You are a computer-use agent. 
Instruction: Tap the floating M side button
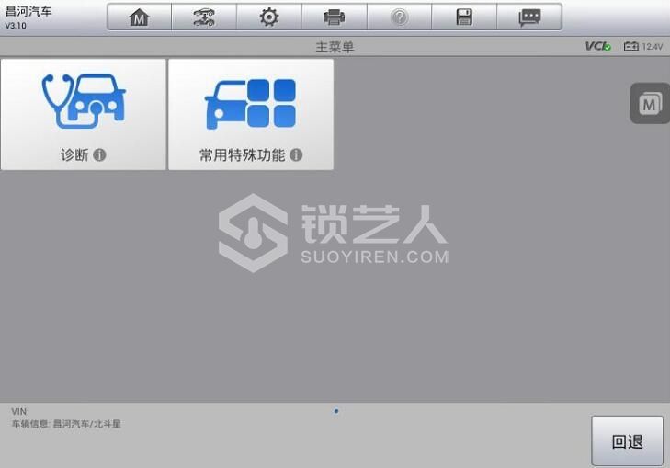tap(650, 103)
